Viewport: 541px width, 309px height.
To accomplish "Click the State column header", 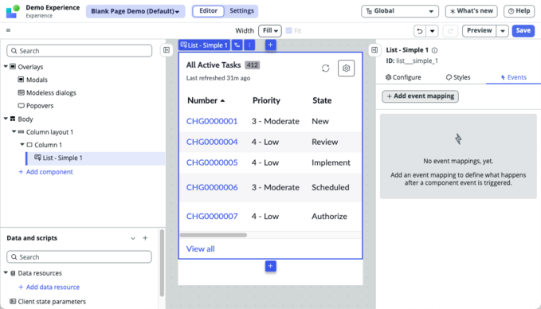I will (322, 100).
